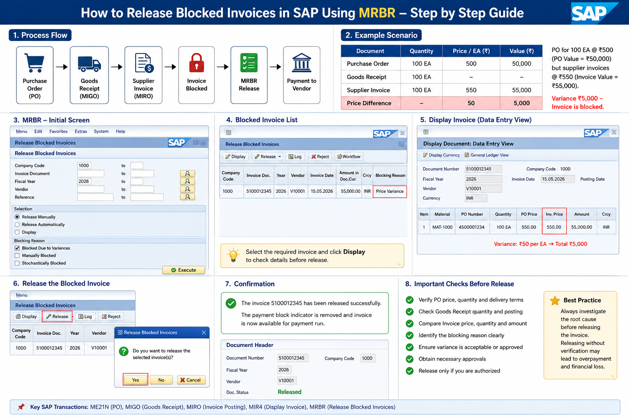Viewport: 629px width, 419px height.
Task: Click the Invoice Blocked padlock icon
Action: 197,63
